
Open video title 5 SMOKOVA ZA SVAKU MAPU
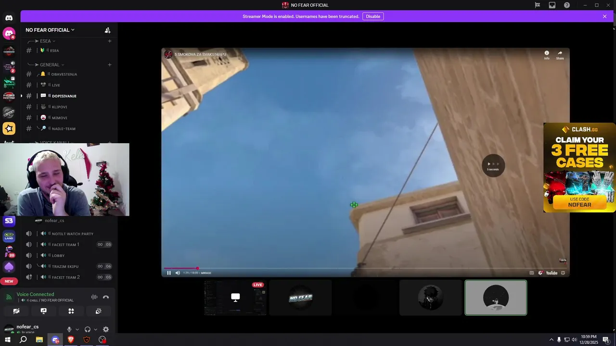coord(200,54)
